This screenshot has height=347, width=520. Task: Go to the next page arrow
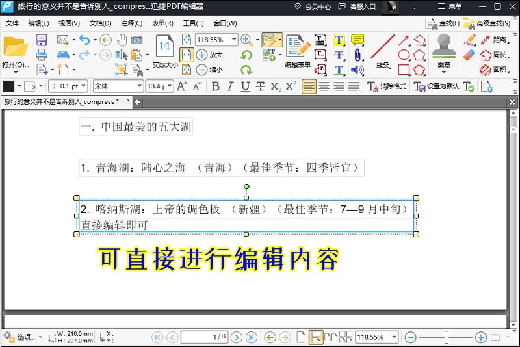click(x=237, y=337)
